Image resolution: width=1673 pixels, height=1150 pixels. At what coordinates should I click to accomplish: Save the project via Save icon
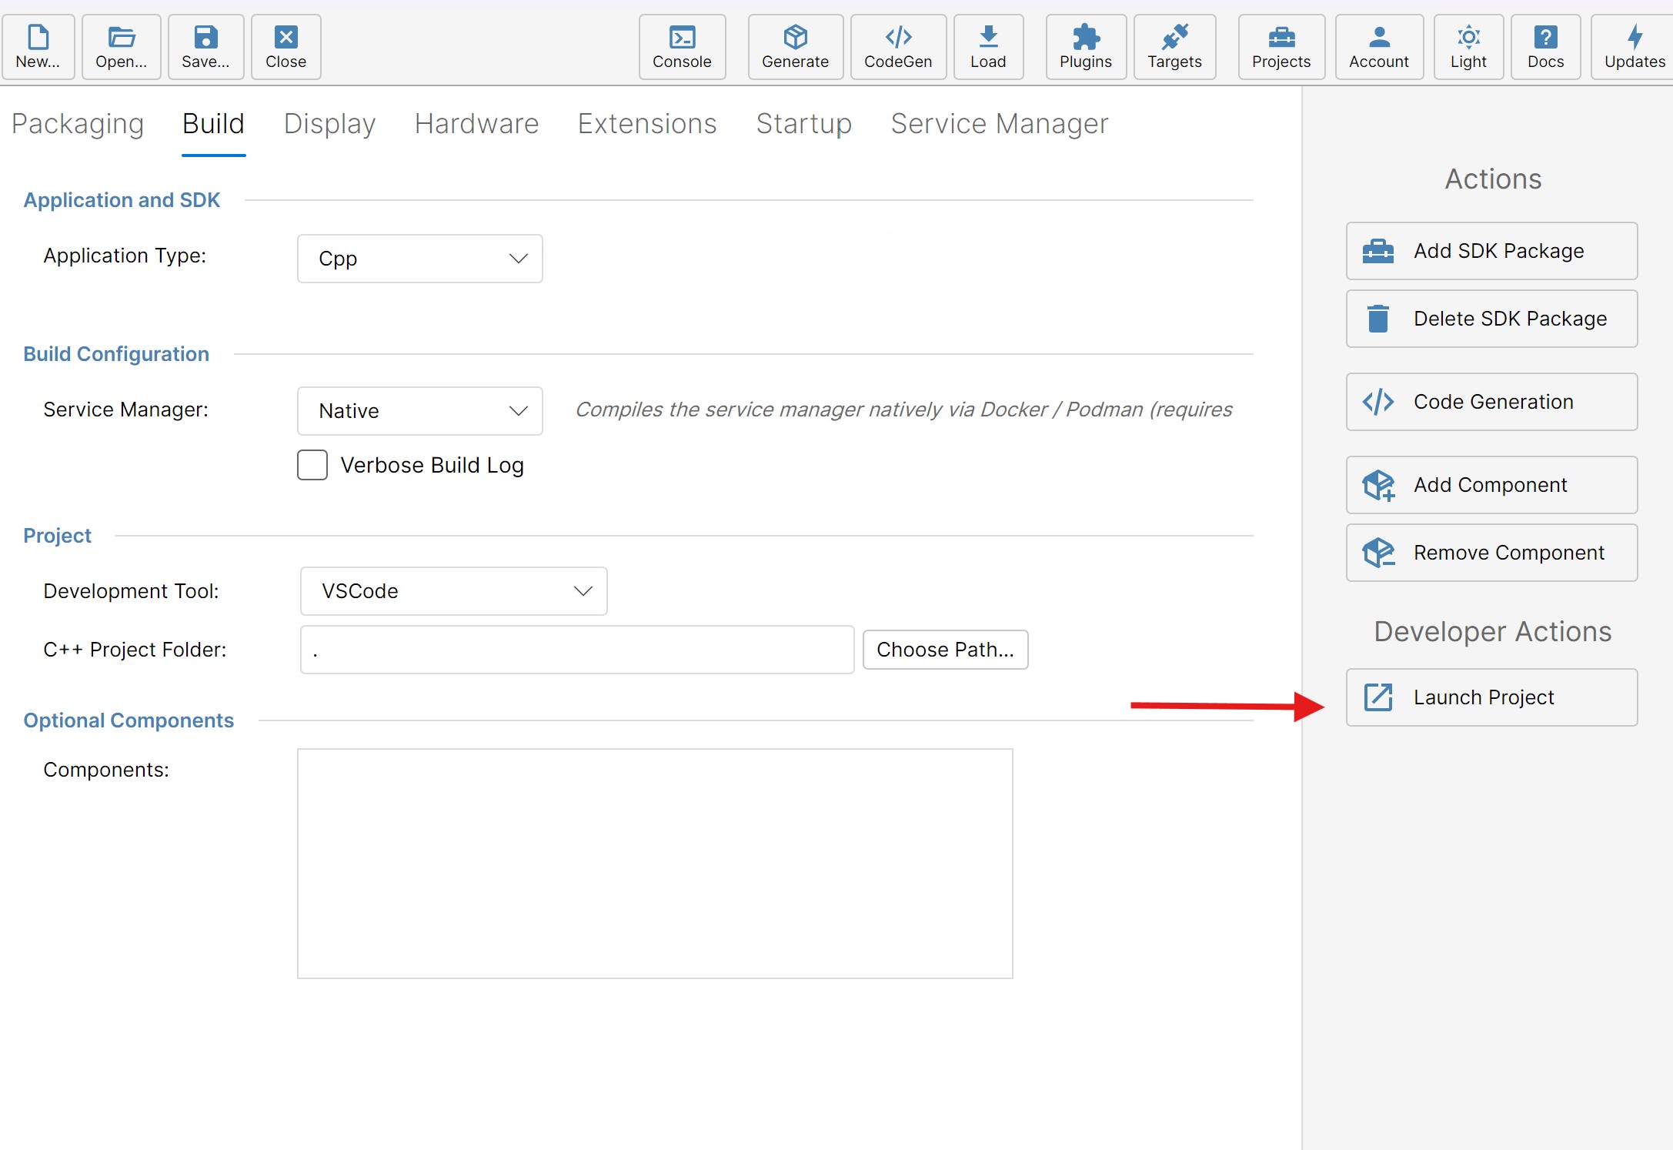tap(205, 47)
